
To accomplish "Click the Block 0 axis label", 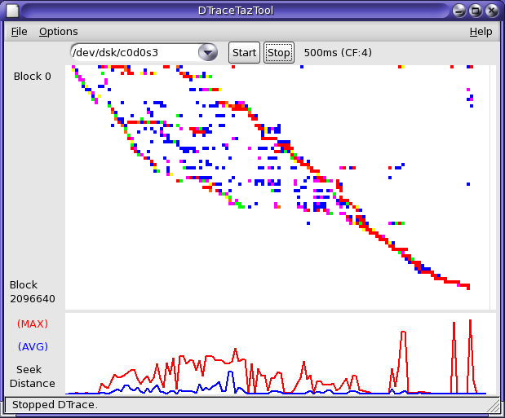I will (33, 77).
